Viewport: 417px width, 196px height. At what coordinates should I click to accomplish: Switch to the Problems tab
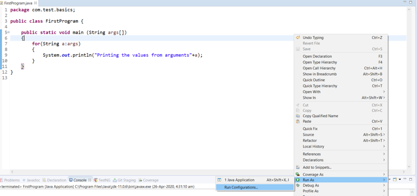click(x=11, y=180)
